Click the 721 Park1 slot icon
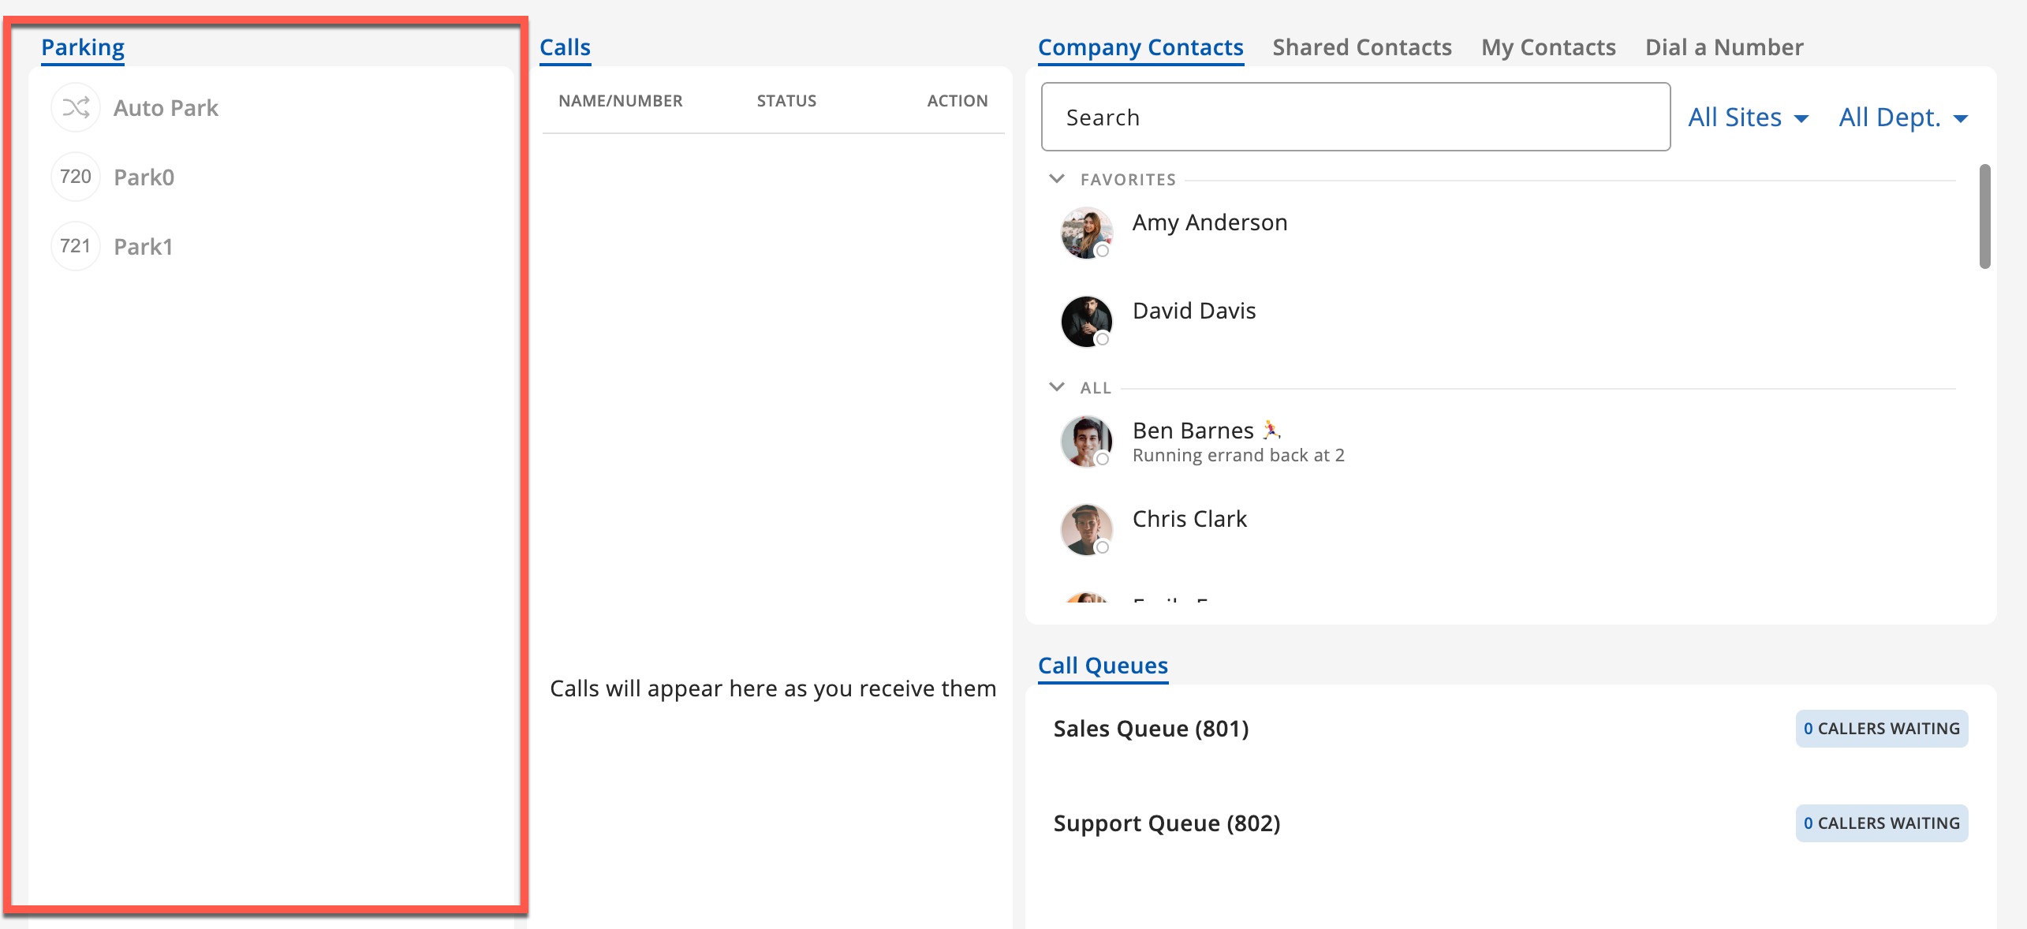 pos(76,246)
